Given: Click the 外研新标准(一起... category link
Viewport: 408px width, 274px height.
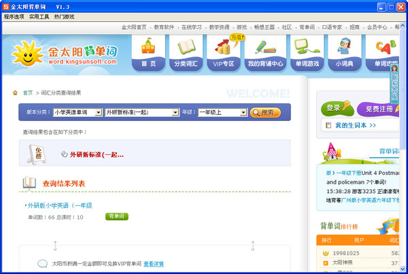Looking at the screenshot, I should [97, 155].
